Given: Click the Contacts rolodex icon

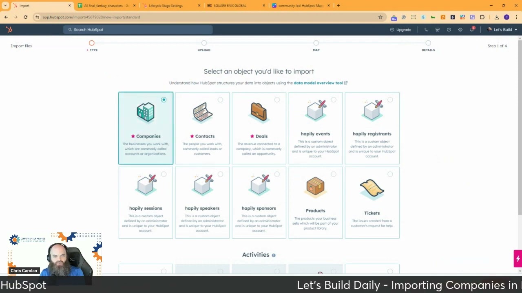Looking at the screenshot, I should [203, 112].
